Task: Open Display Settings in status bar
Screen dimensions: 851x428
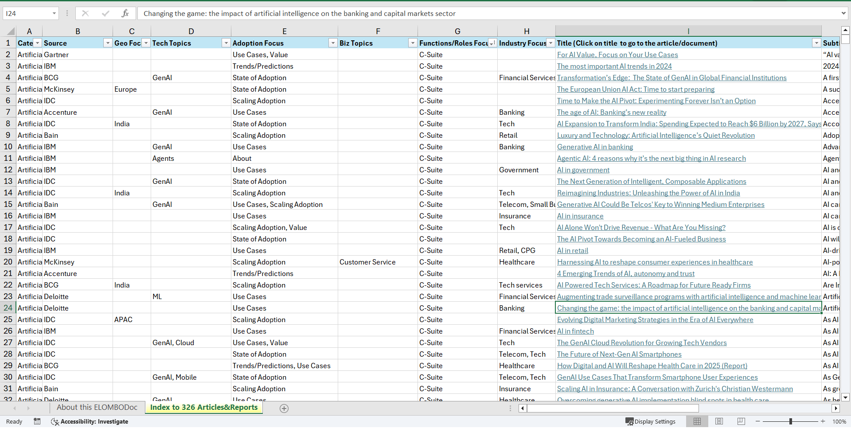Action: tap(651, 421)
